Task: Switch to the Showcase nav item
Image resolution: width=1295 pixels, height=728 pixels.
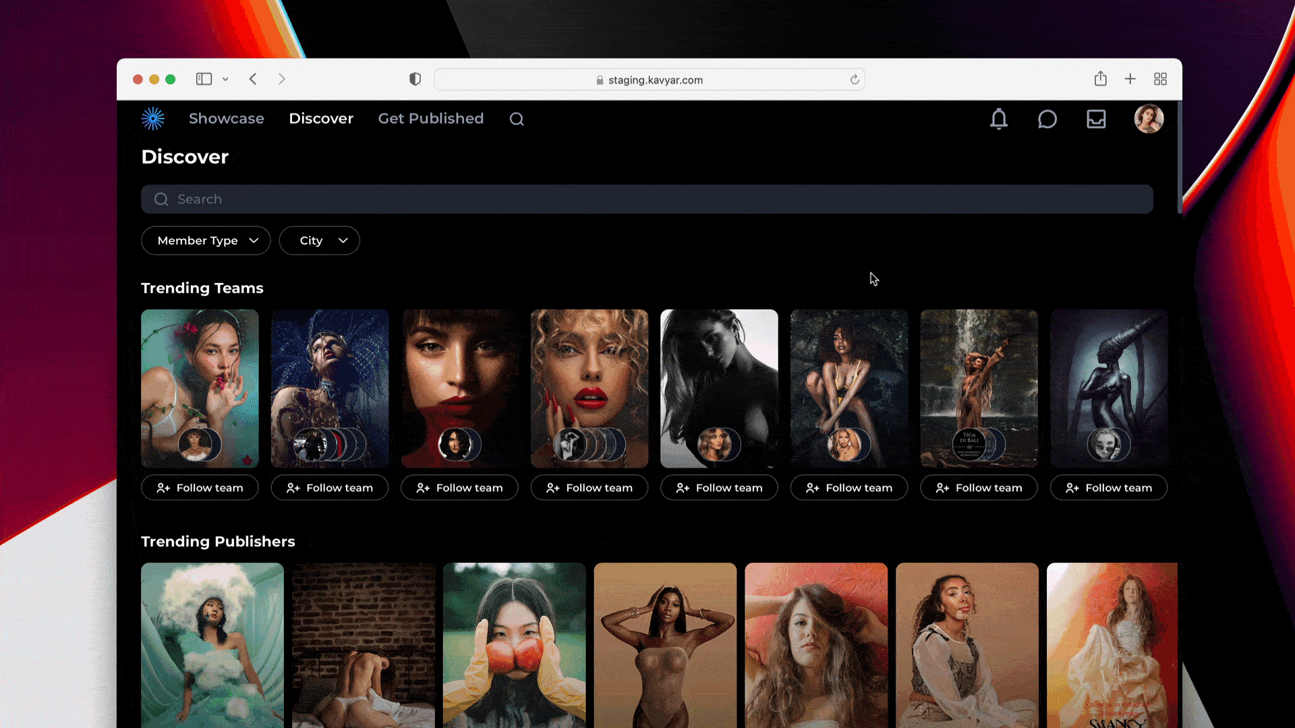Action: coord(227,119)
